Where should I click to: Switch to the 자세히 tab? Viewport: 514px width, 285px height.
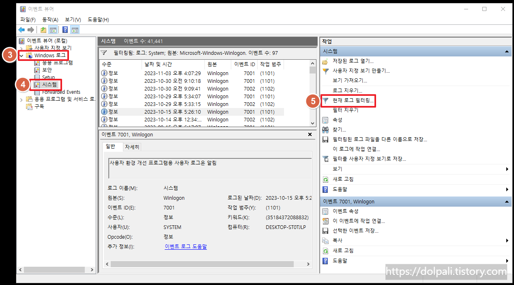(132, 147)
